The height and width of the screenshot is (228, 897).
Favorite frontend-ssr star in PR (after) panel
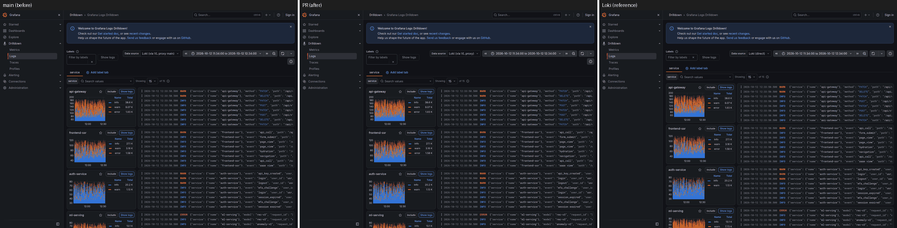pyautogui.click(x=400, y=133)
